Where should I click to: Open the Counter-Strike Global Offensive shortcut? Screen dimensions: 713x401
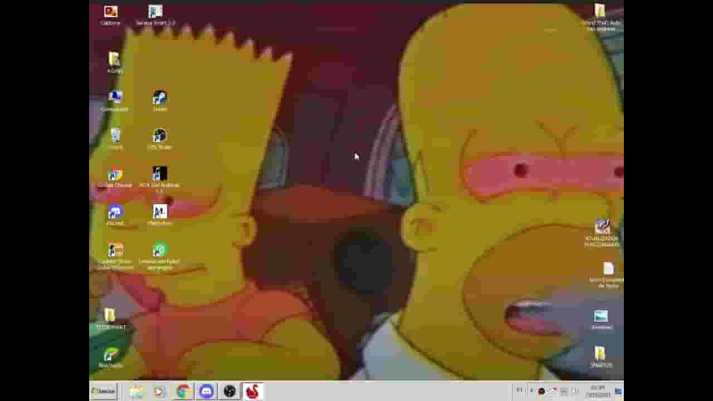pos(115,256)
